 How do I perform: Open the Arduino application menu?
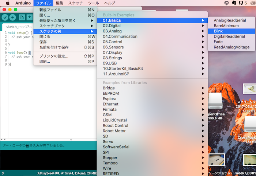point(23,3)
